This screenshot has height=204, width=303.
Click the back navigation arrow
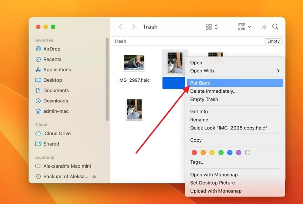coord(120,27)
